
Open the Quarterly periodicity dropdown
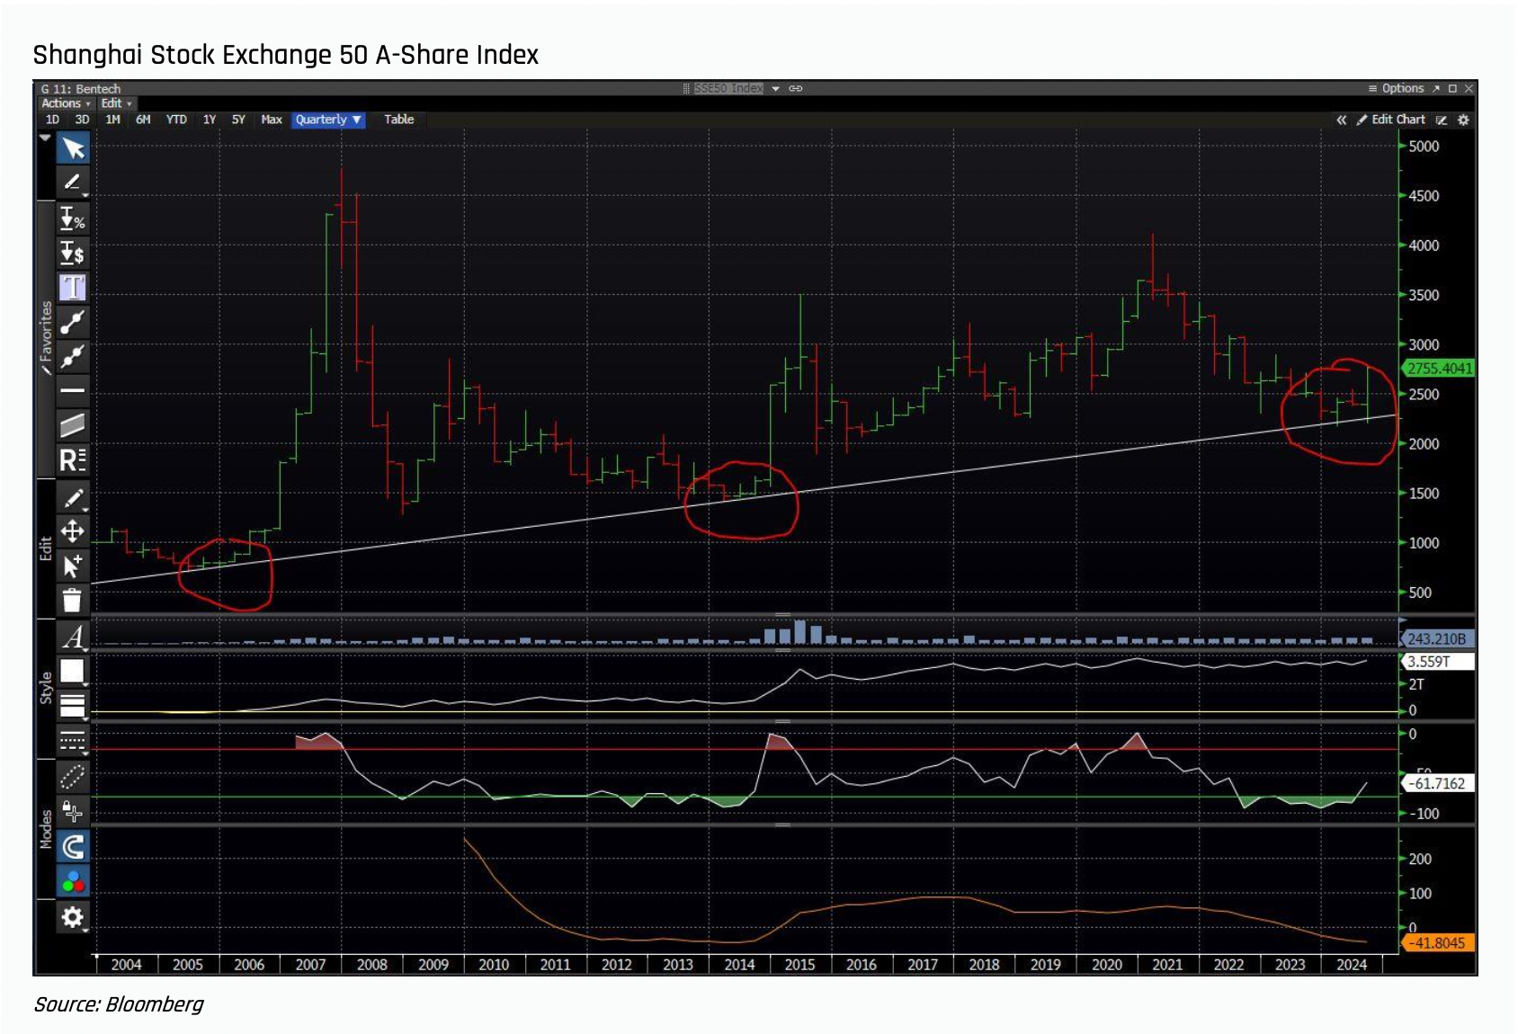tap(328, 120)
